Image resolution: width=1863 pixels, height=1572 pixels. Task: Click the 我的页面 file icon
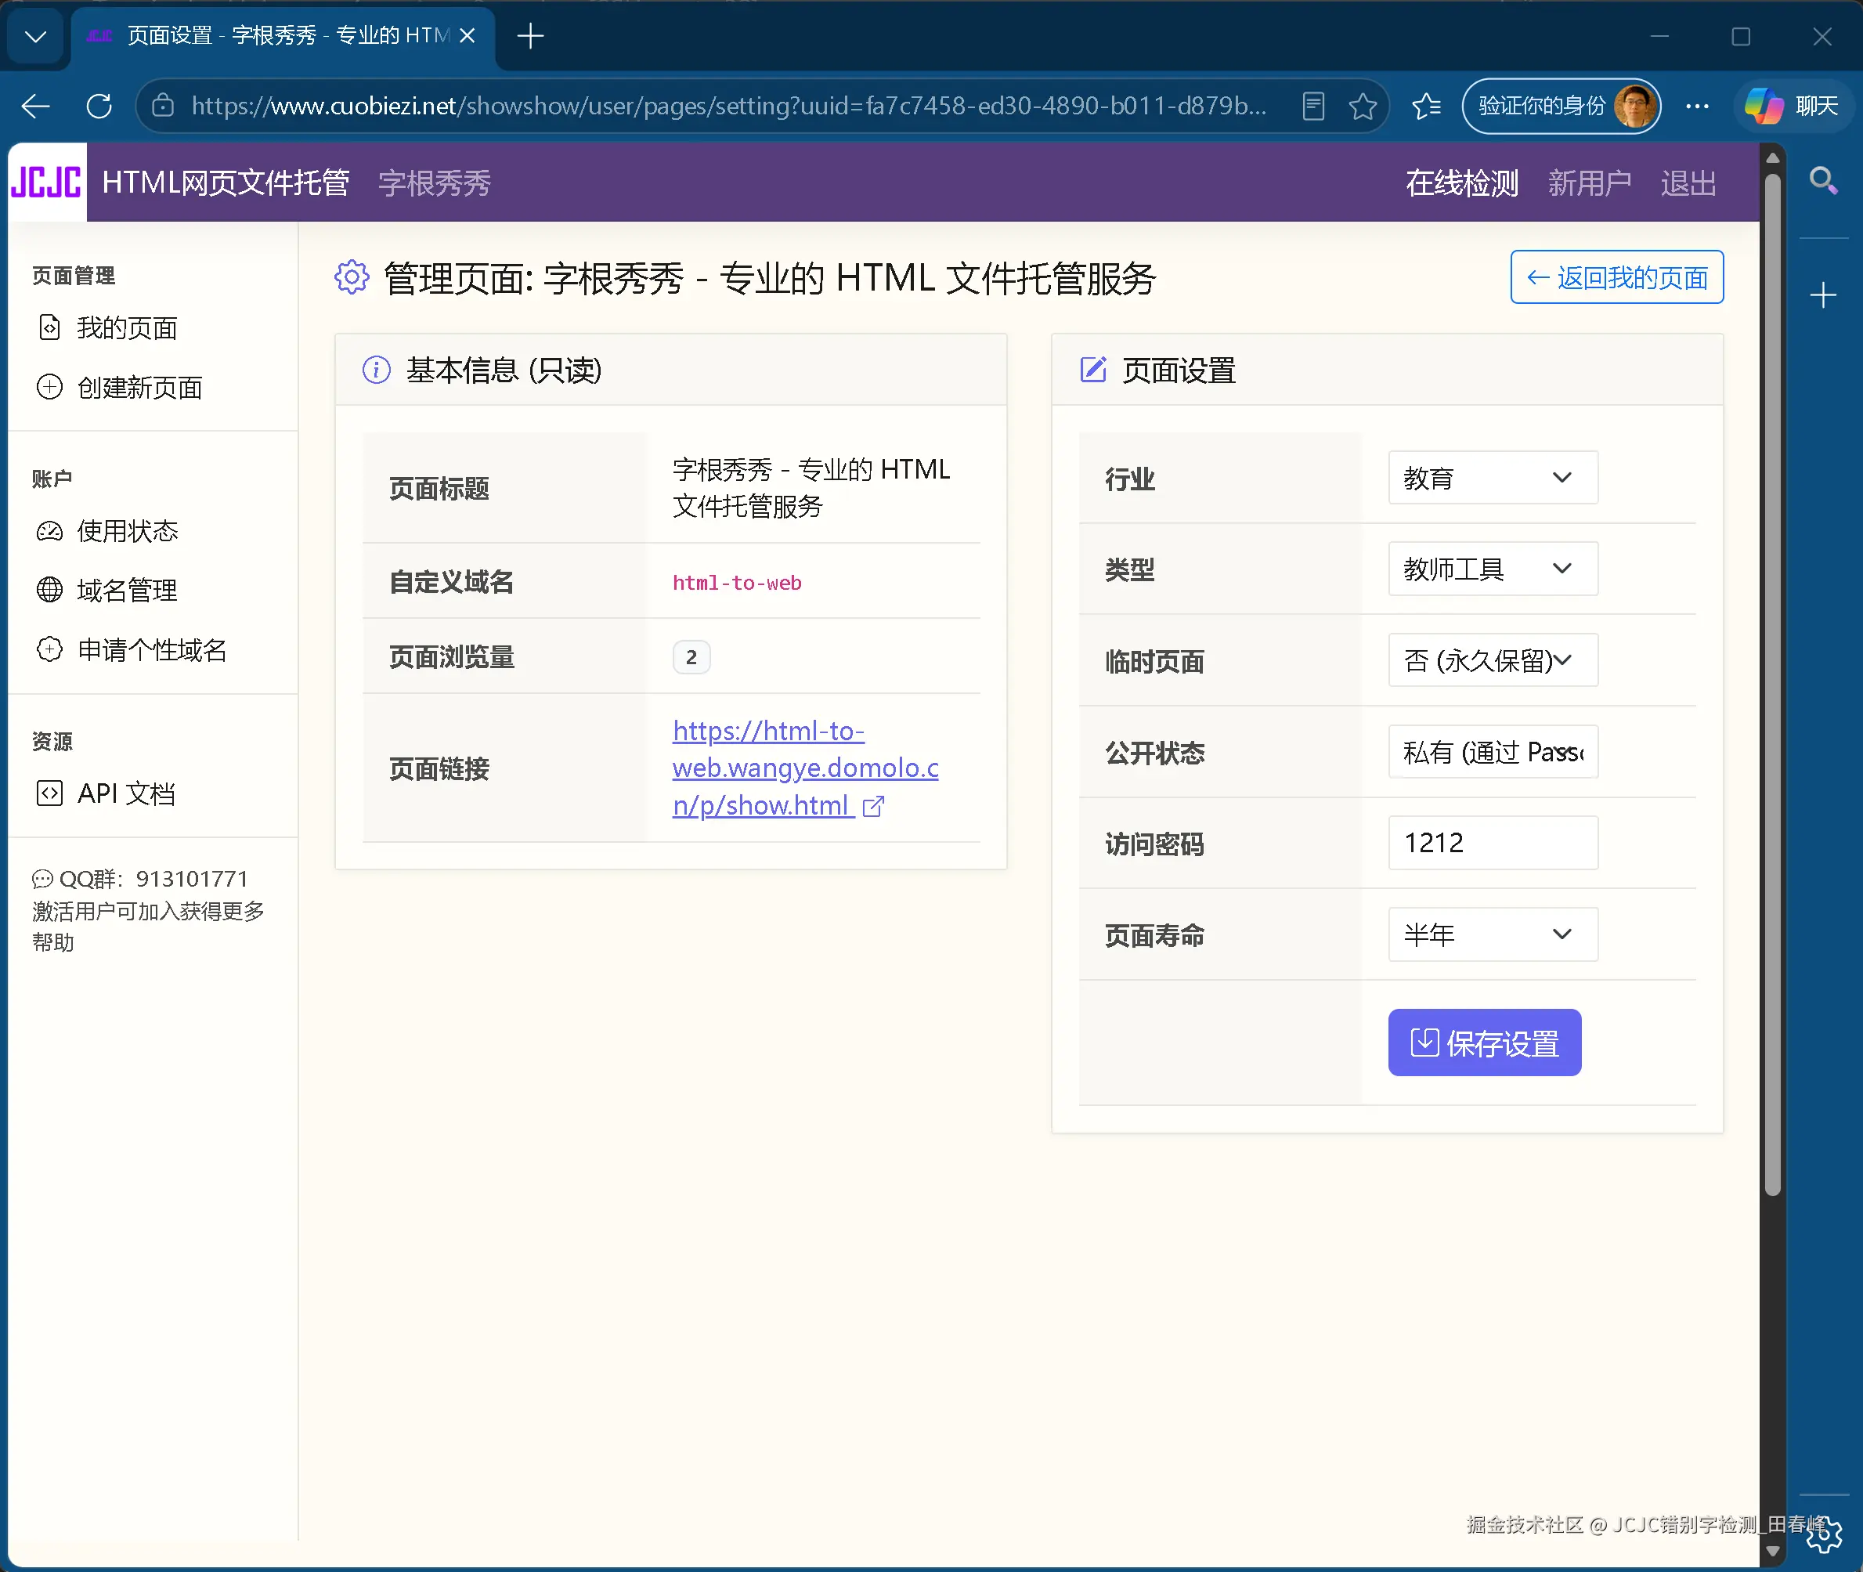(x=50, y=328)
